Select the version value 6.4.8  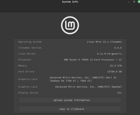(118, 48)
